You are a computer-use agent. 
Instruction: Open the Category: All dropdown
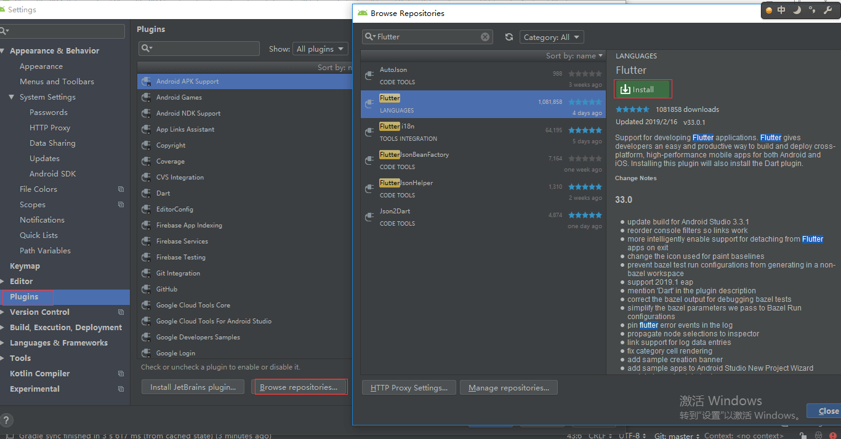coord(551,37)
